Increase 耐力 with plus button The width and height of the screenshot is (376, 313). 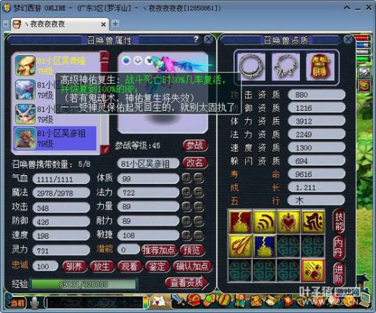pos(187,221)
